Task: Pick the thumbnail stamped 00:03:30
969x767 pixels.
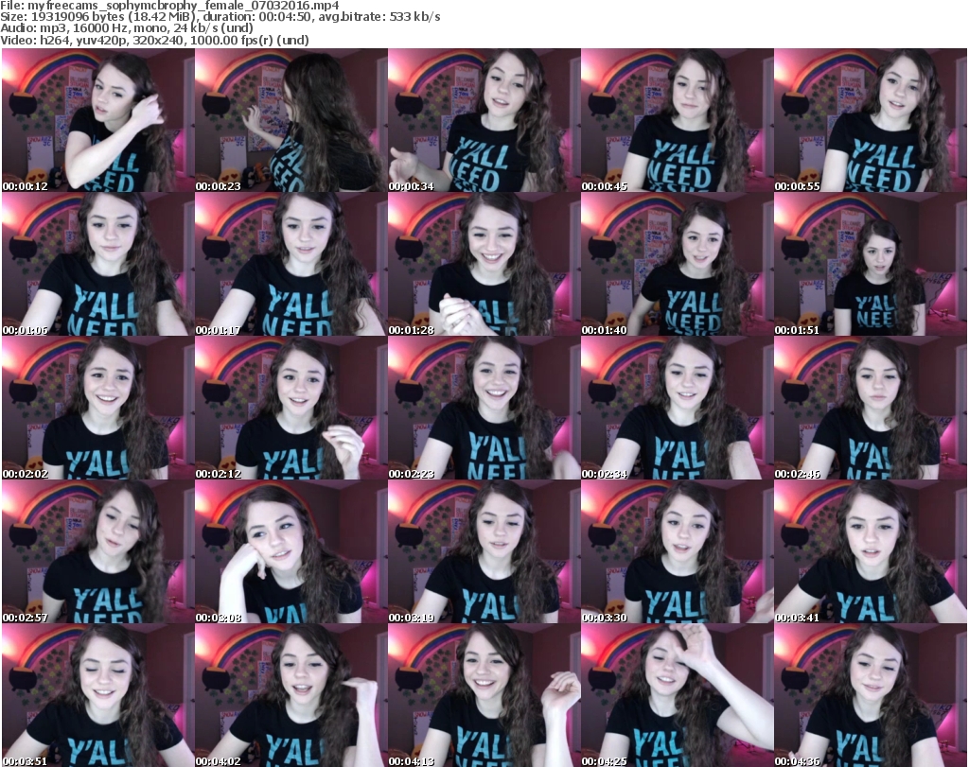Action: tap(677, 552)
